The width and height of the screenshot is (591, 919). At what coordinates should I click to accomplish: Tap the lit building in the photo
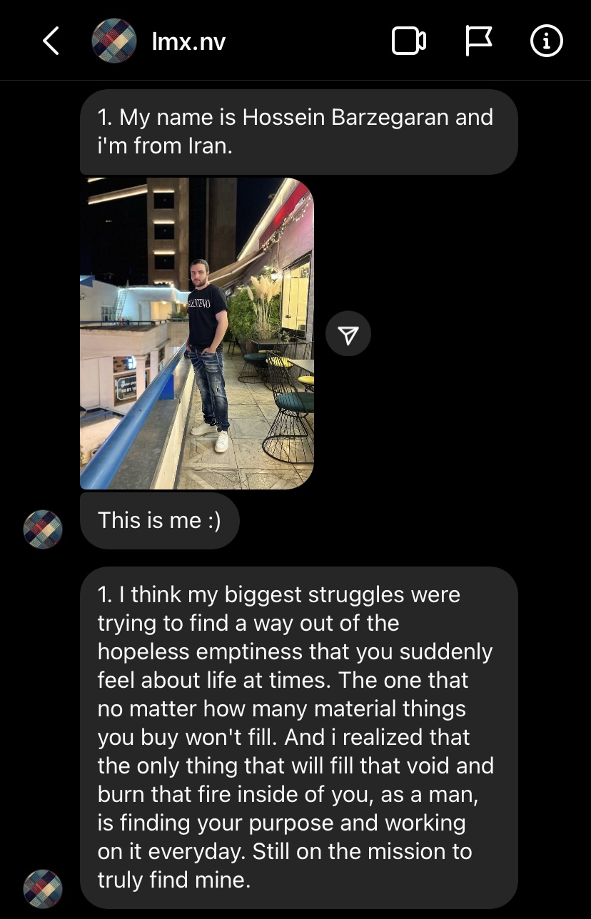tap(168, 228)
